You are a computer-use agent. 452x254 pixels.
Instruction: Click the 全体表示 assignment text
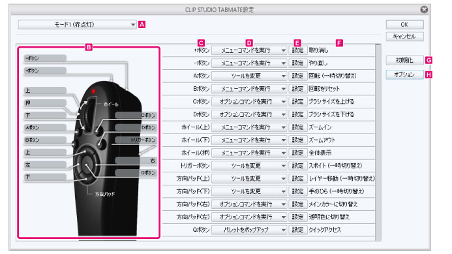tap(320, 153)
